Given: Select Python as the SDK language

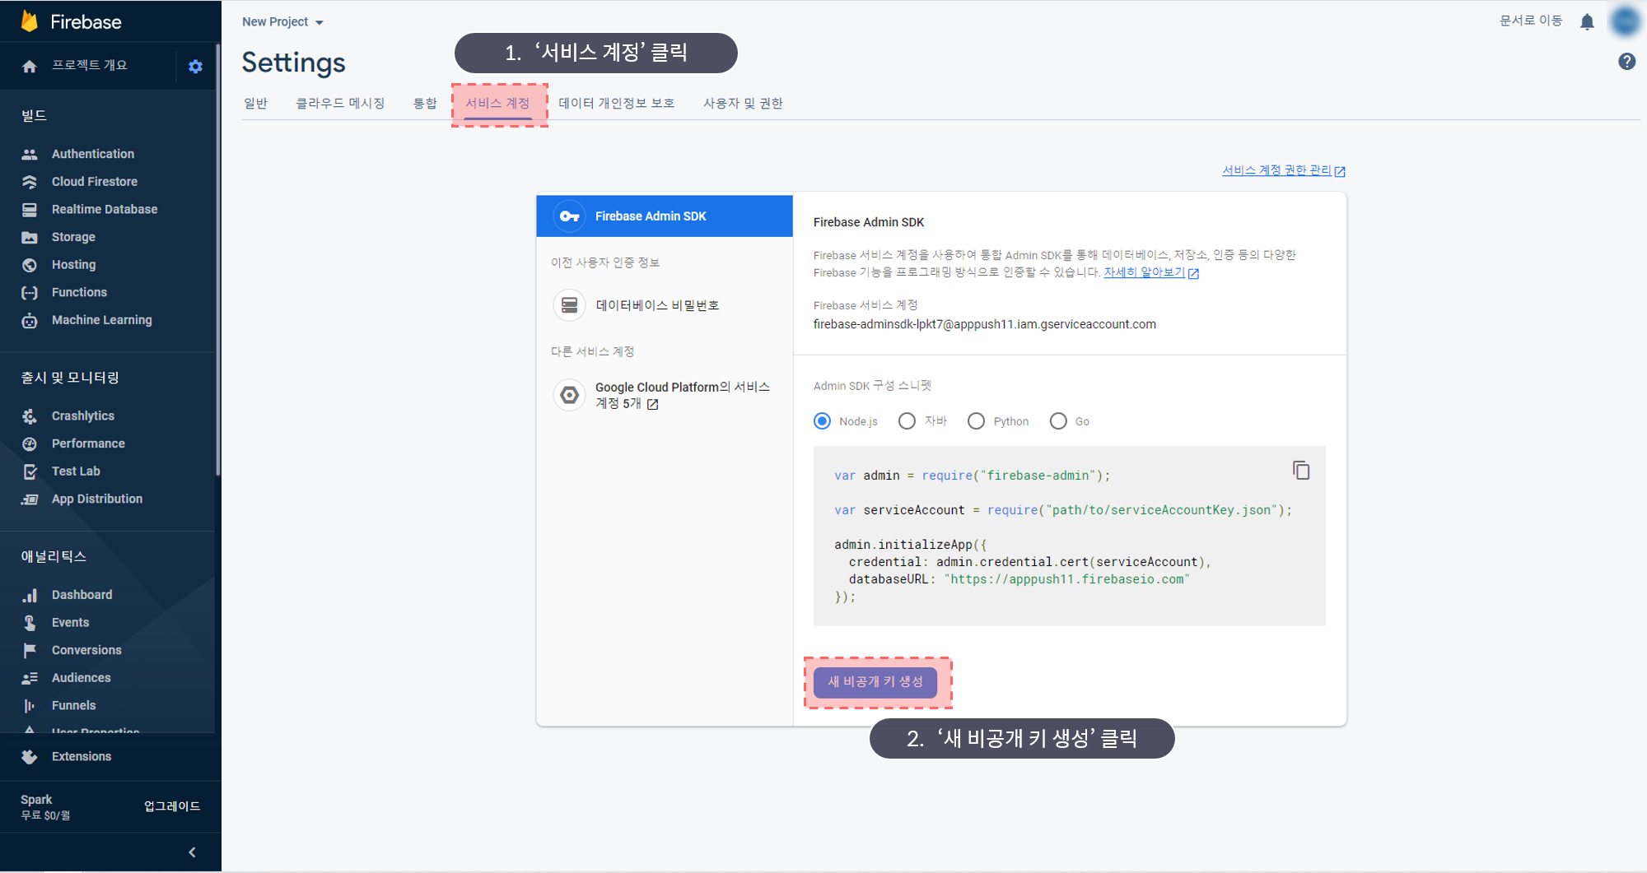Looking at the screenshot, I should click(976, 421).
